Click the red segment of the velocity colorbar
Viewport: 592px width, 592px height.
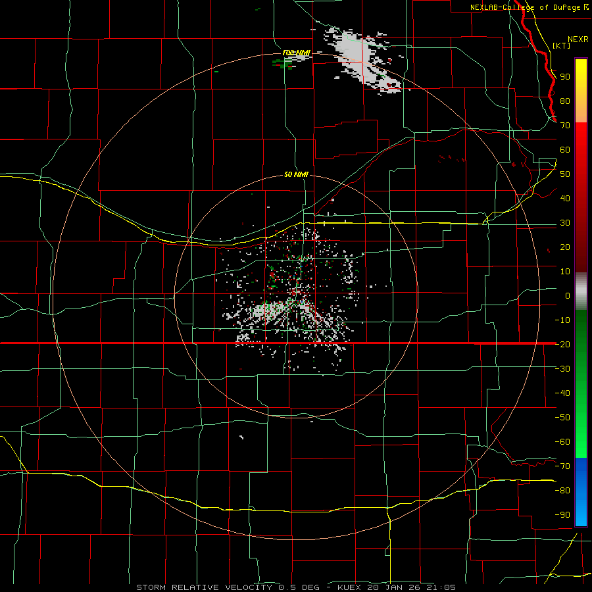pos(581,197)
